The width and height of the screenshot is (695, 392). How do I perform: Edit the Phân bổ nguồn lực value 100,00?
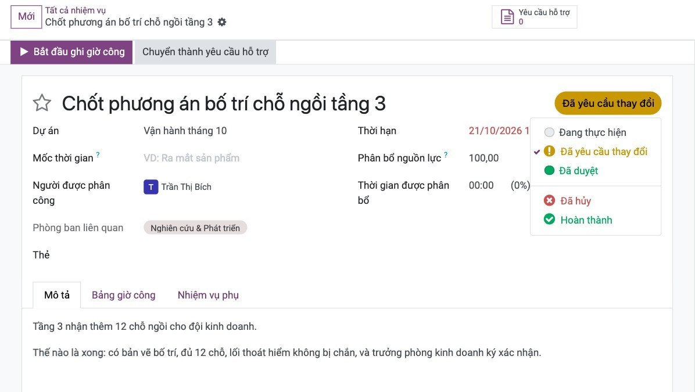click(x=483, y=158)
